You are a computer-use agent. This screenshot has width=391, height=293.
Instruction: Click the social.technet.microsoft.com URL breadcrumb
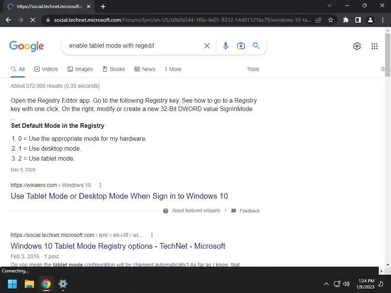pos(76,235)
